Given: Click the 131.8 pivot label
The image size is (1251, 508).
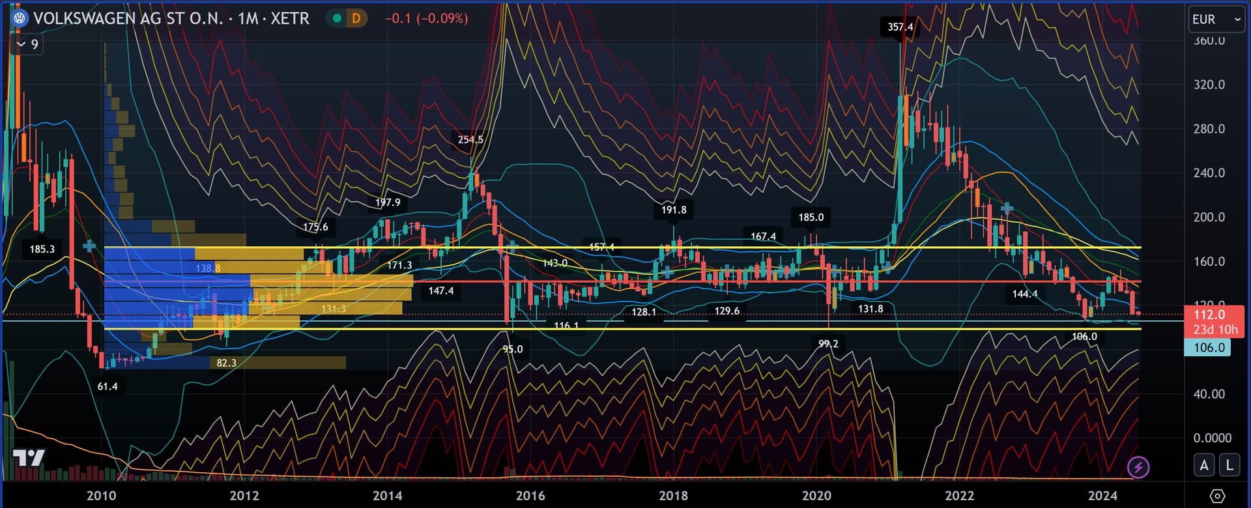Looking at the screenshot, I should tap(870, 309).
